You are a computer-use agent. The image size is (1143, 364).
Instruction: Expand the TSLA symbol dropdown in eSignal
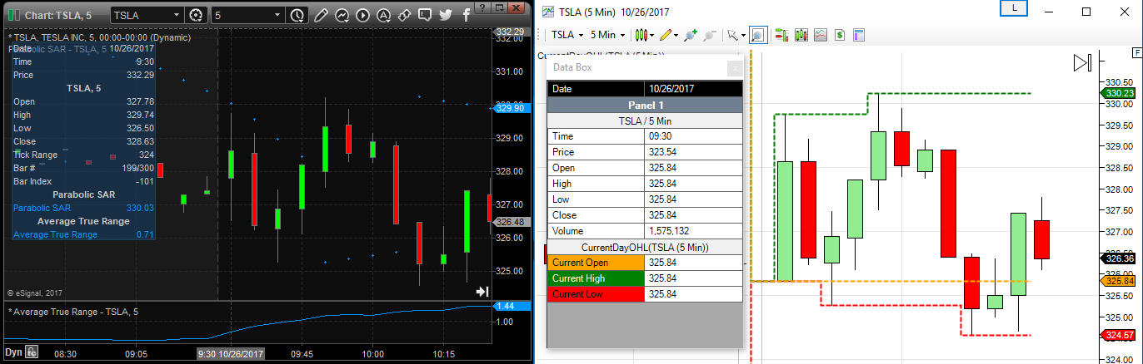(x=176, y=15)
